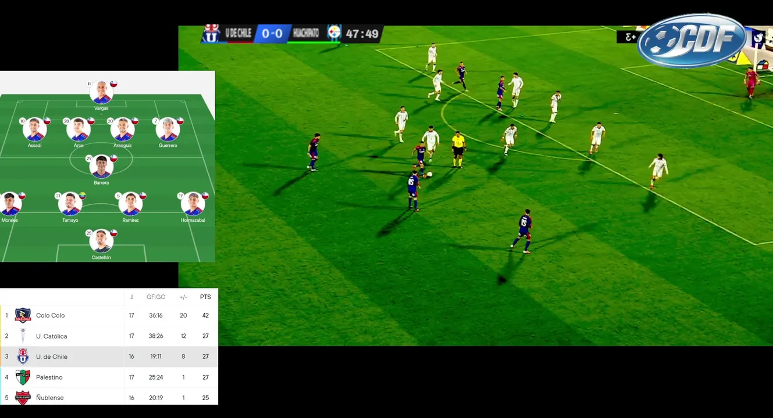Click the flag badge beside Guerrero
Viewport: 773px width, 418px height.
click(x=180, y=121)
